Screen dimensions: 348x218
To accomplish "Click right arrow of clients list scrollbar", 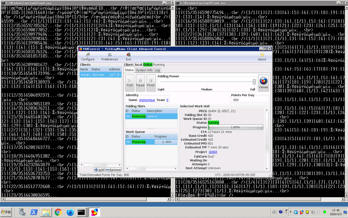I will 119,165.
